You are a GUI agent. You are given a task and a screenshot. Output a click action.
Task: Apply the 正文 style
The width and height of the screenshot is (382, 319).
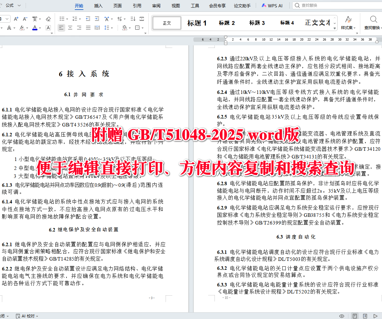click(167, 23)
